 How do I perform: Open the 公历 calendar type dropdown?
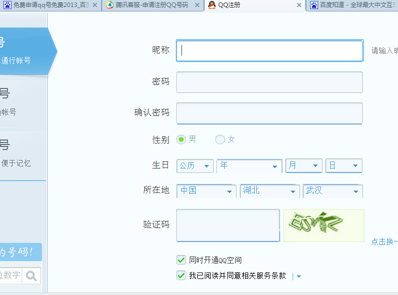(195, 166)
